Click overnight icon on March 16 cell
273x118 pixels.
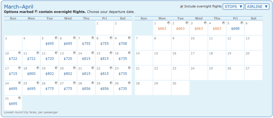(129, 53)
